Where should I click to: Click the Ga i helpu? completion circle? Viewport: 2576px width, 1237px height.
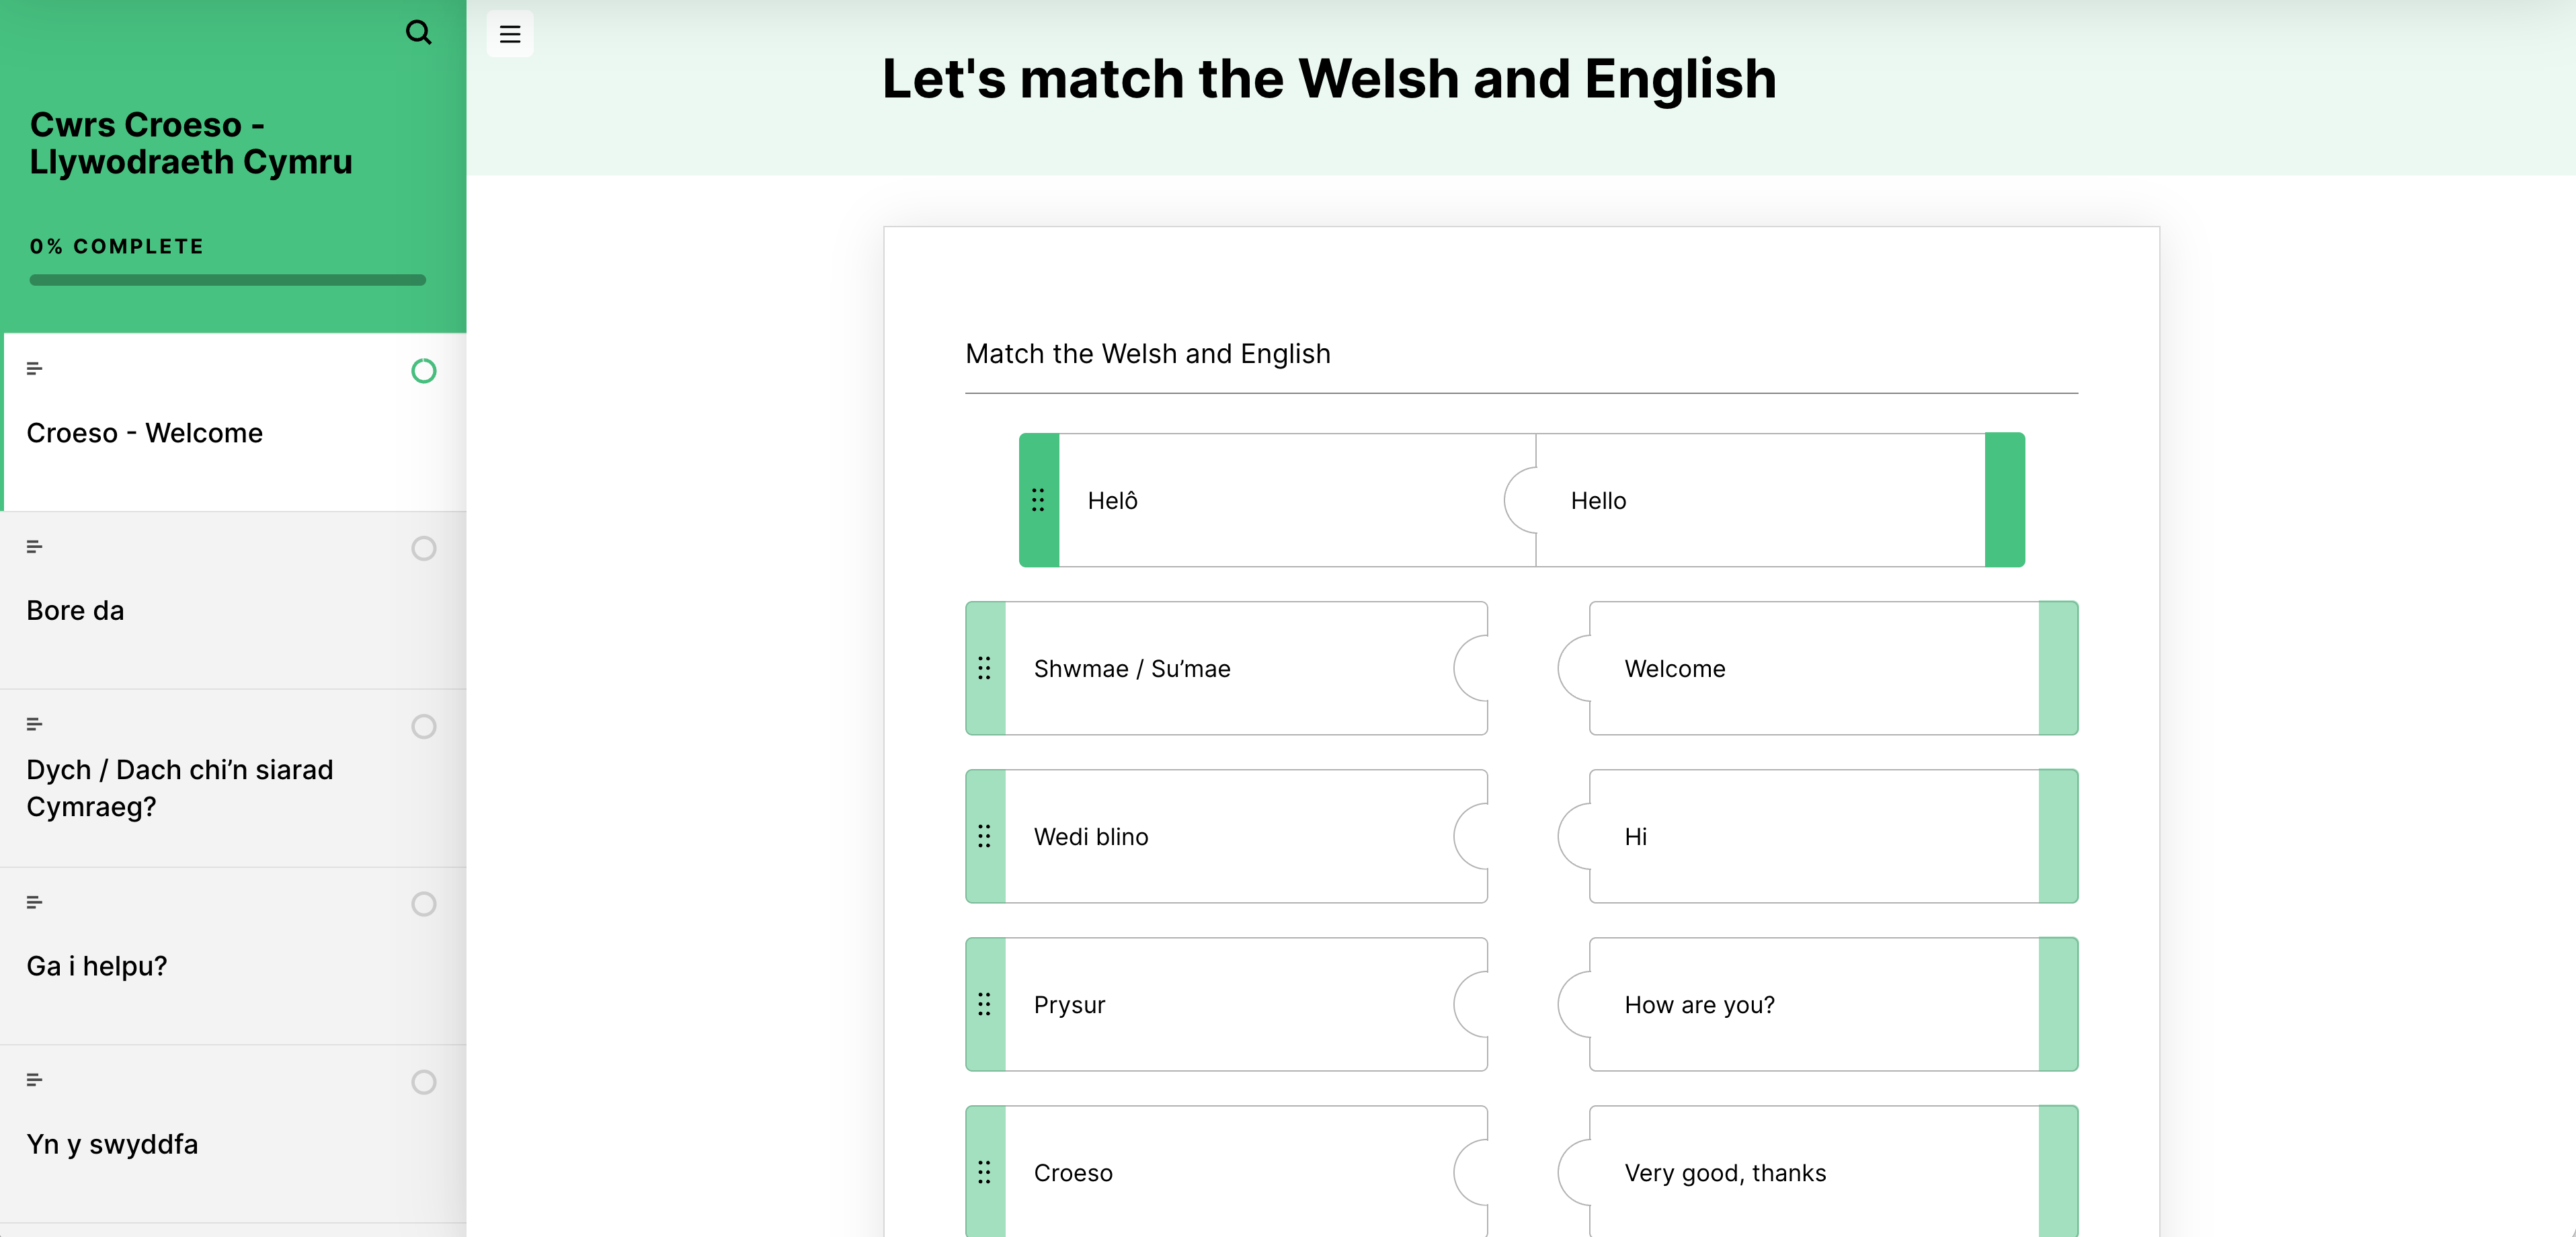tap(424, 904)
